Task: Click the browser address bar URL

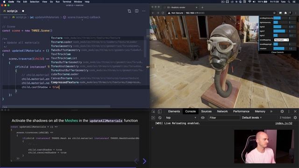Action: pyautogui.click(x=195, y=13)
